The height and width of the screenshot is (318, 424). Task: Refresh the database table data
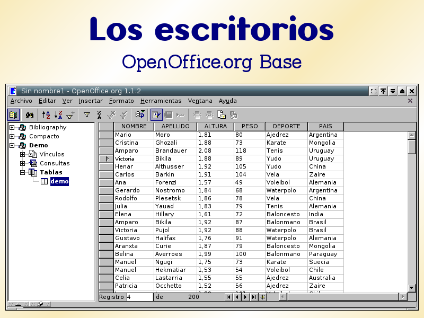click(x=140, y=115)
